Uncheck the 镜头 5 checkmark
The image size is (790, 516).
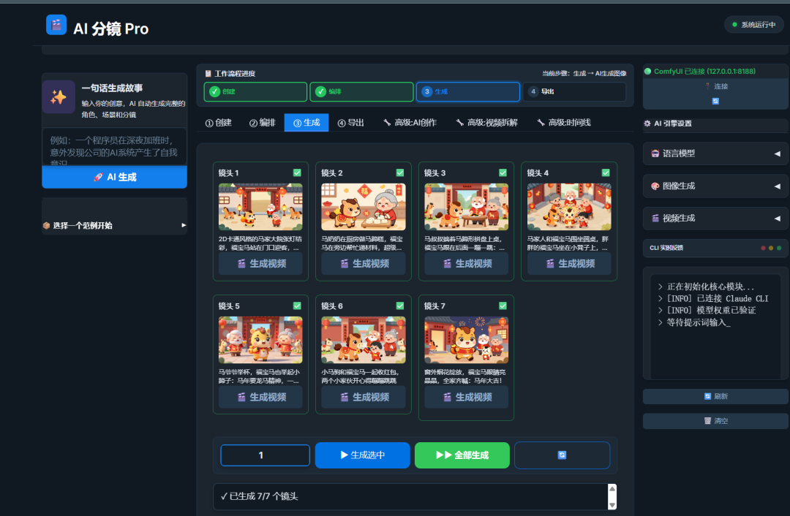(297, 306)
